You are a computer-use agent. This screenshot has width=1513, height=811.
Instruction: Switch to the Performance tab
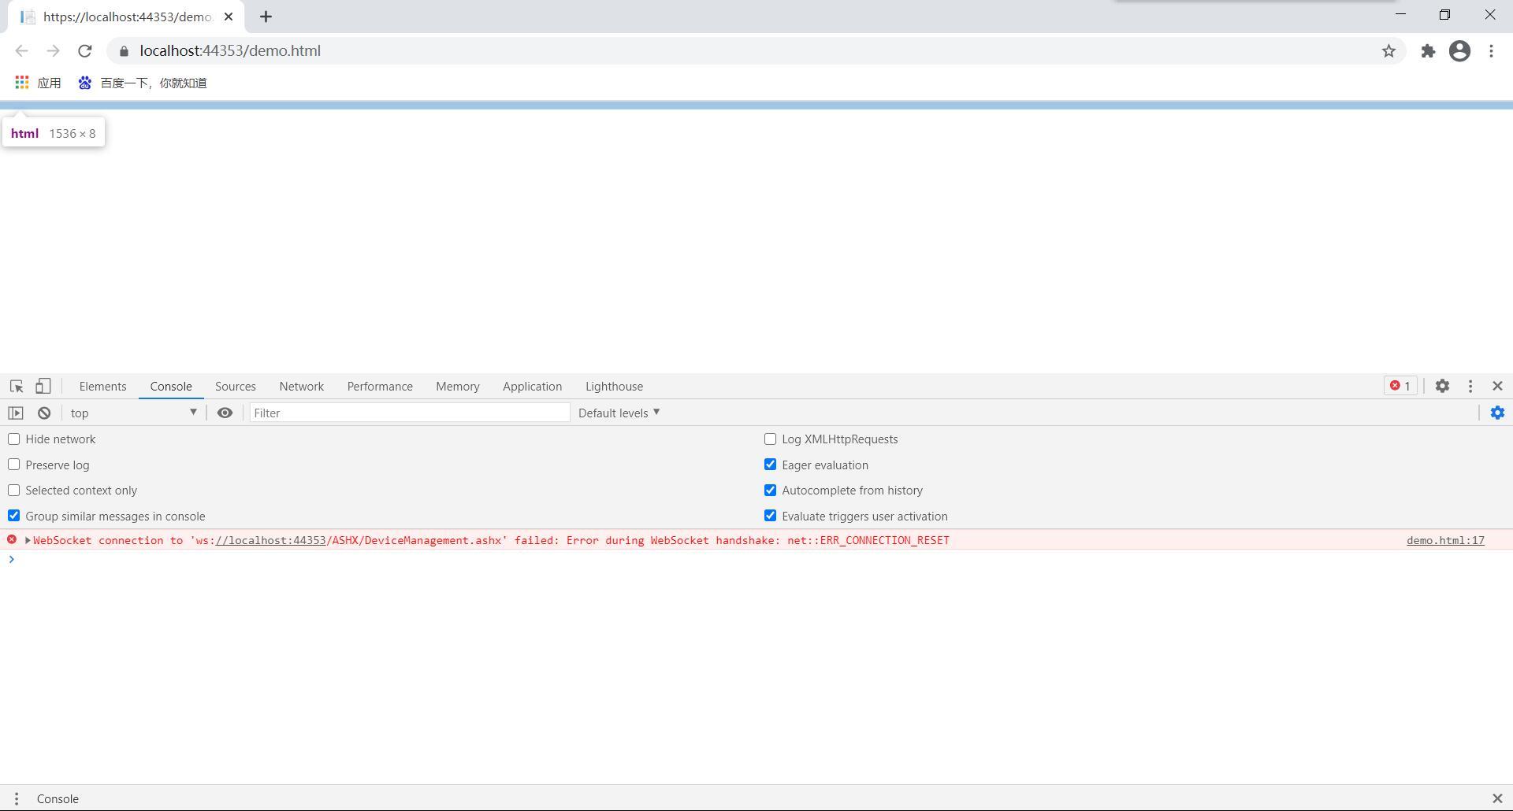pyautogui.click(x=380, y=387)
